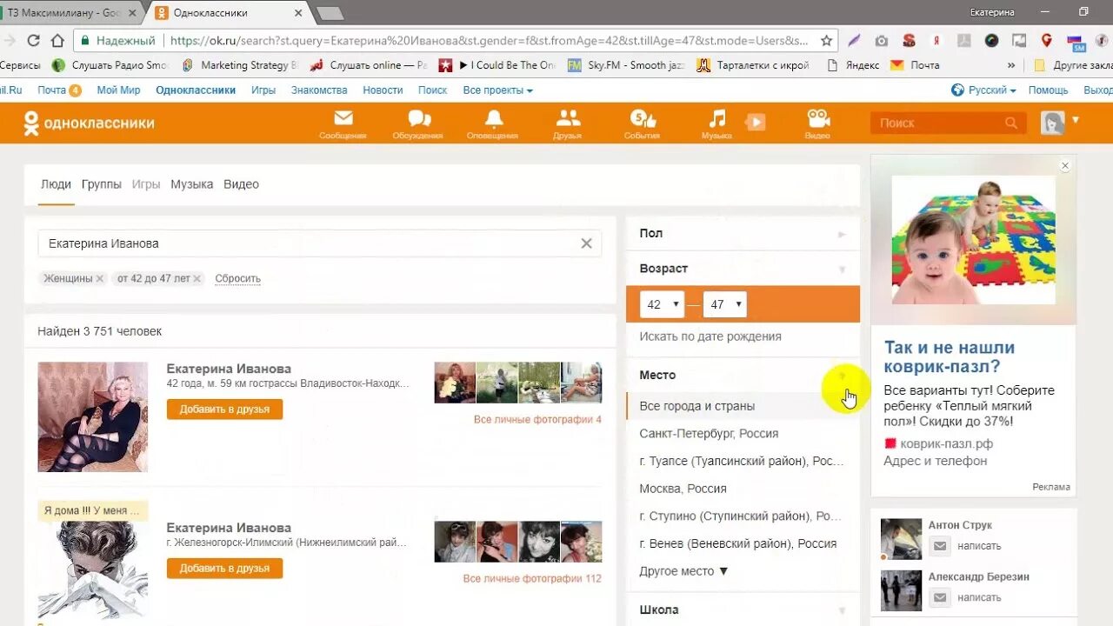Open the Сообщения messages icon
Image resolution: width=1113 pixels, height=626 pixels.
click(x=343, y=123)
